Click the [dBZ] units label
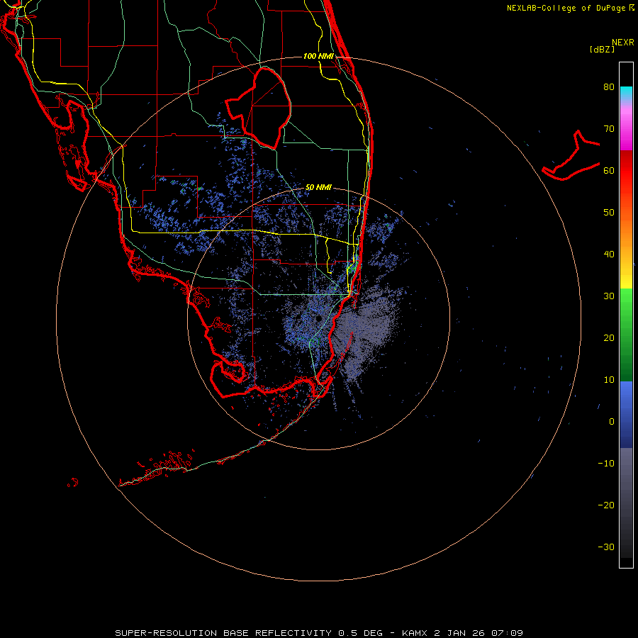This screenshot has height=638, width=638. click(602, 49)
